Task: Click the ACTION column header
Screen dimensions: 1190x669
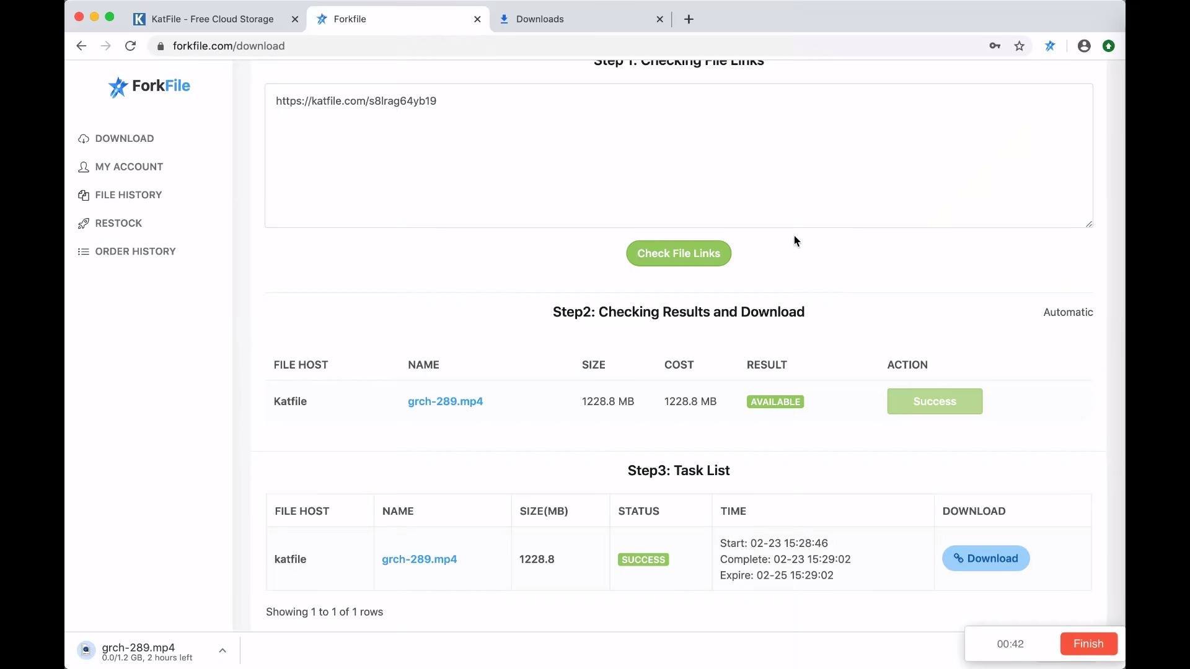Action: pyautogui.click(x=907, y=365)
